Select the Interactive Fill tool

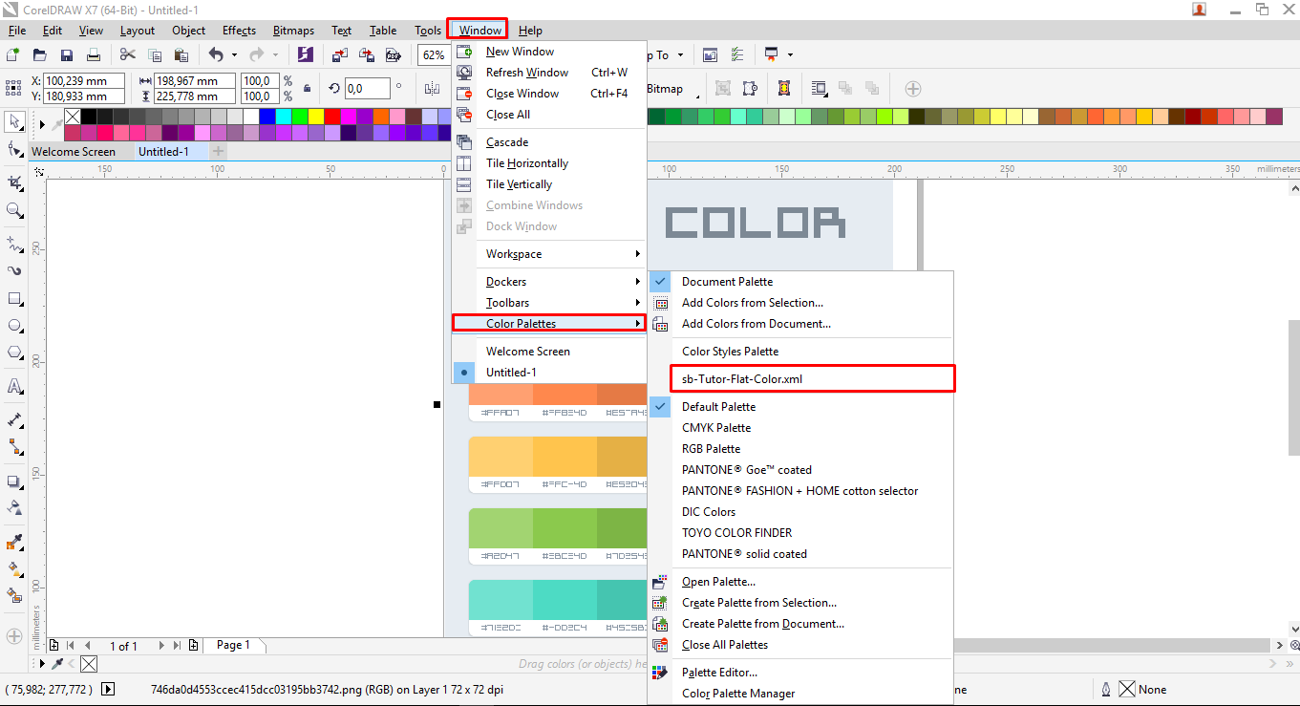[x=14, y=570]
